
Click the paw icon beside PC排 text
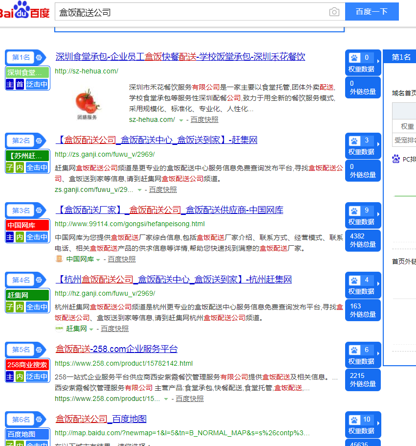tap(396, 159)
